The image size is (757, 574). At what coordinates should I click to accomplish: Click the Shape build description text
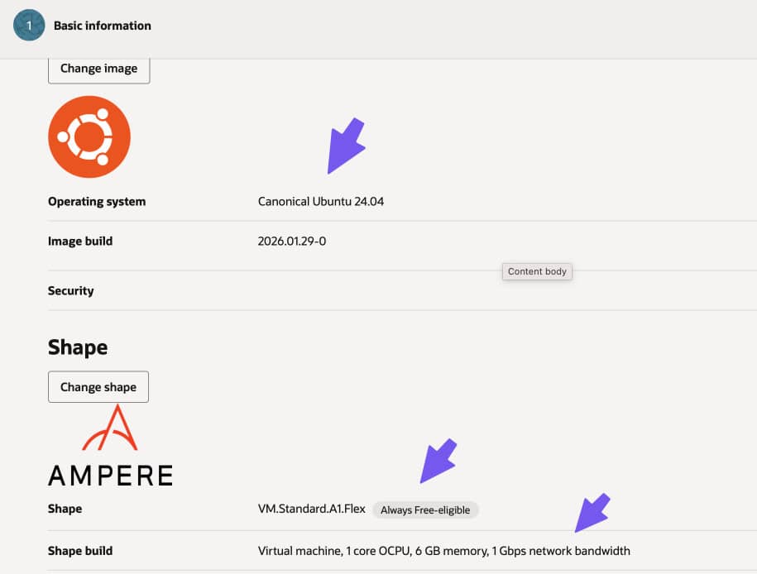click(443, 550)
